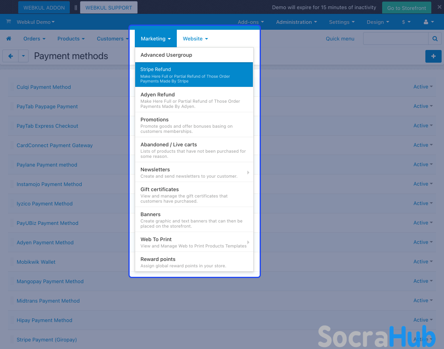Open the currency $ dropdown
This screenshot has height=349, width=444.
click(x=406, y=22)
